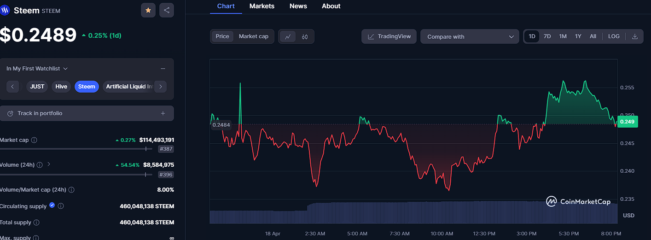Open Max. supply info icon
Viewport: 651px width, 240px height.
35,238
